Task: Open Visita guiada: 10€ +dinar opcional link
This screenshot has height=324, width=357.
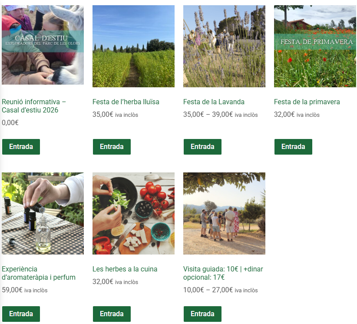Action: click(223, 273)
